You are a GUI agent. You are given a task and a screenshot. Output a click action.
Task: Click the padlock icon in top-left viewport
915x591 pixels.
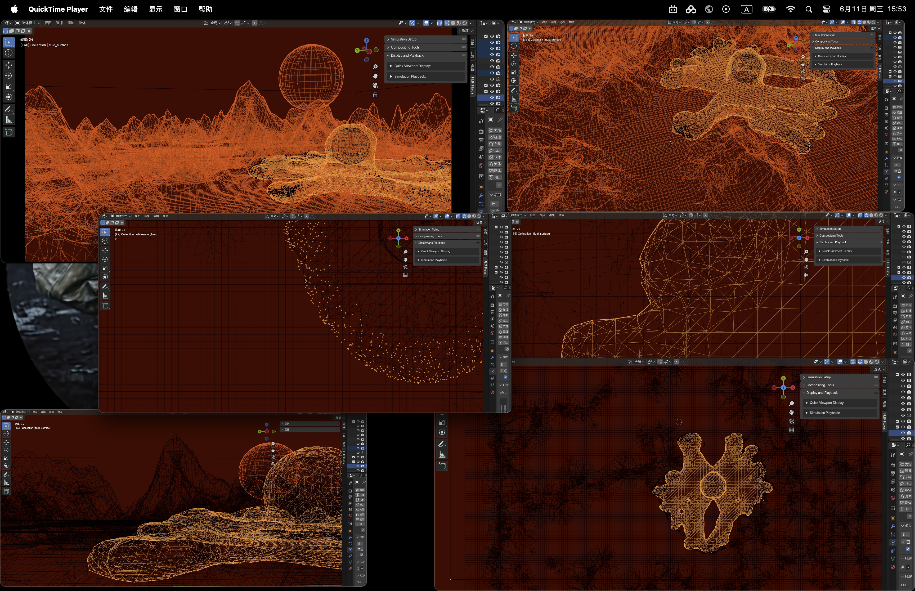click(x=375, y=95)
